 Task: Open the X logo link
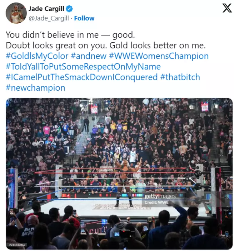tap(227, 8)
